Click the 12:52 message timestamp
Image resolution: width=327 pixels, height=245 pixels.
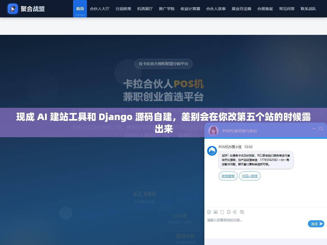click(x=248, y=147)
